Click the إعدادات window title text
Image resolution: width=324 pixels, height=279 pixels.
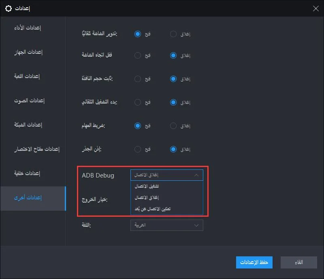23,8
